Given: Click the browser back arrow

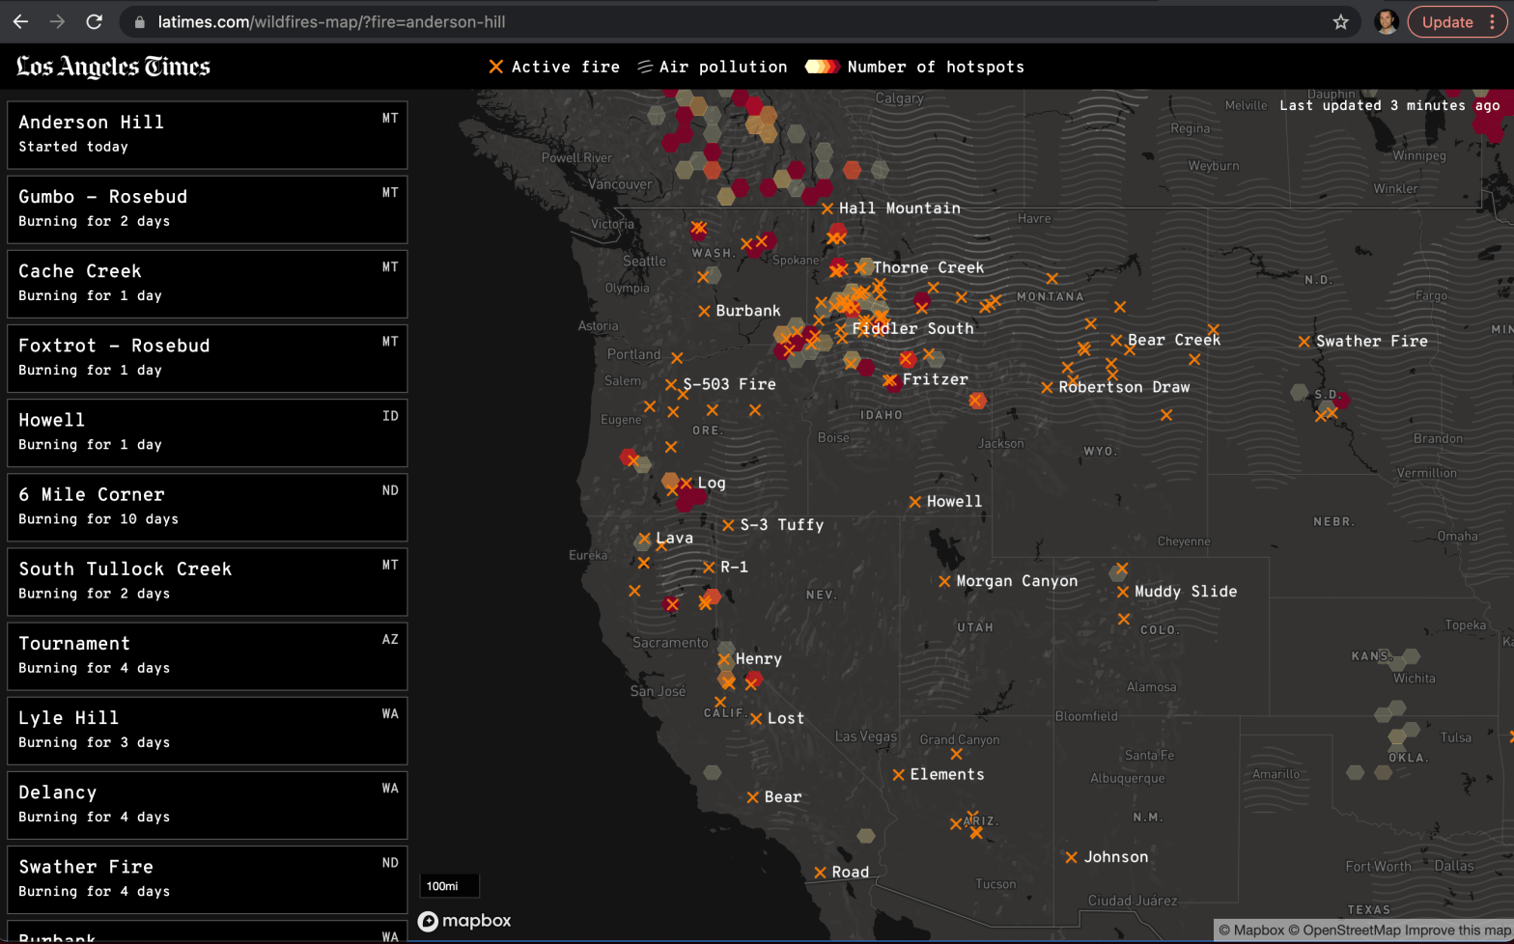Looking at the screenshot, I should click(21, 21).
